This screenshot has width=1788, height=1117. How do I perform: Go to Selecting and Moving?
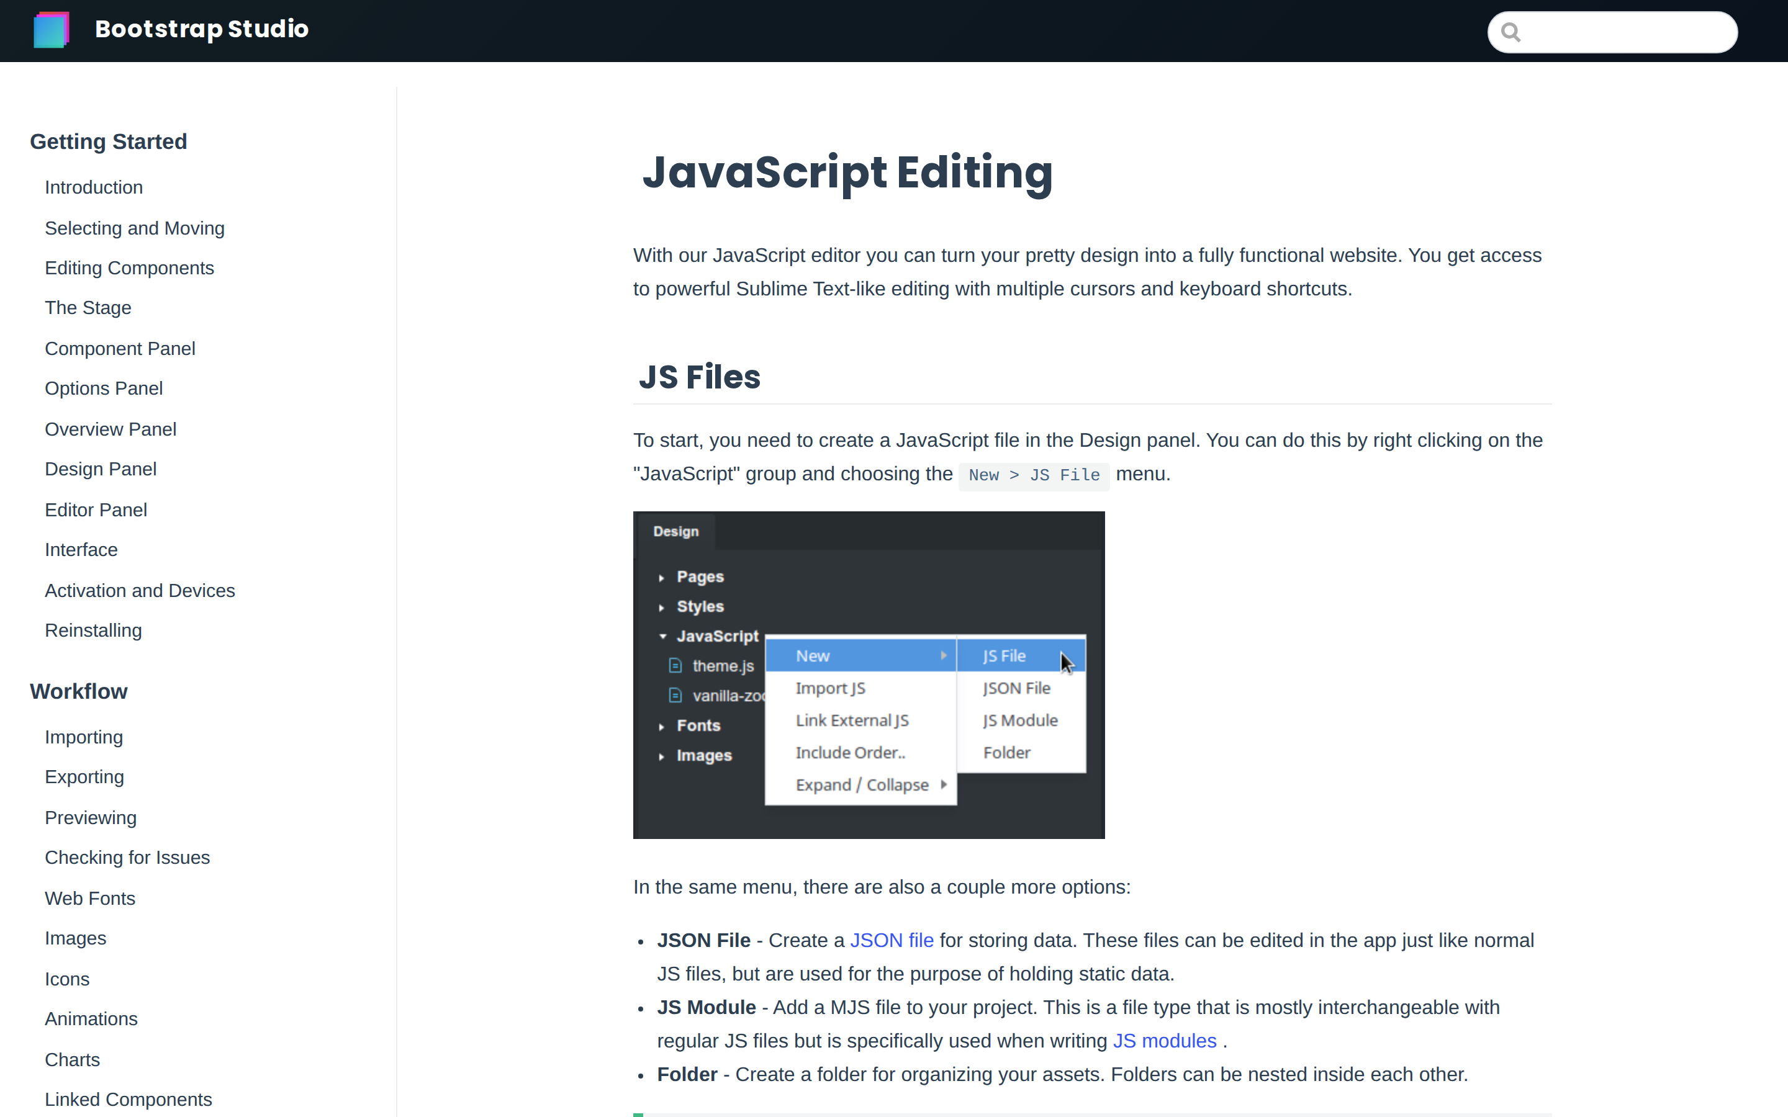pos(135,228)
